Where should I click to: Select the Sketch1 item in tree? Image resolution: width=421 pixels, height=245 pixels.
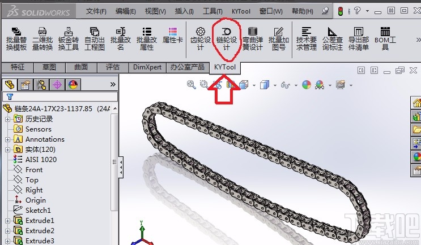tap(38, 211)
